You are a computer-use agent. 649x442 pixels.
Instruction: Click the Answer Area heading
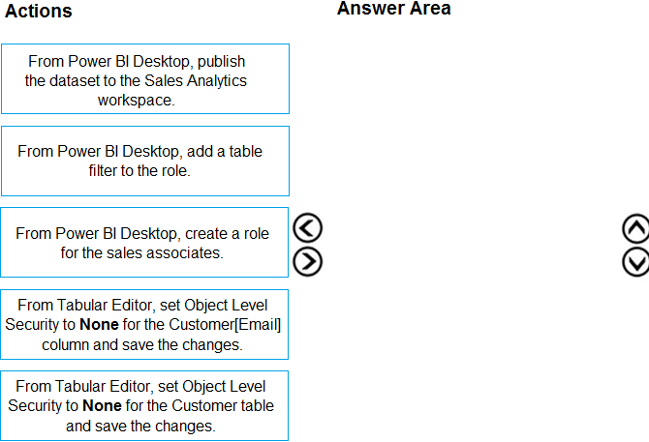point(393,9)
